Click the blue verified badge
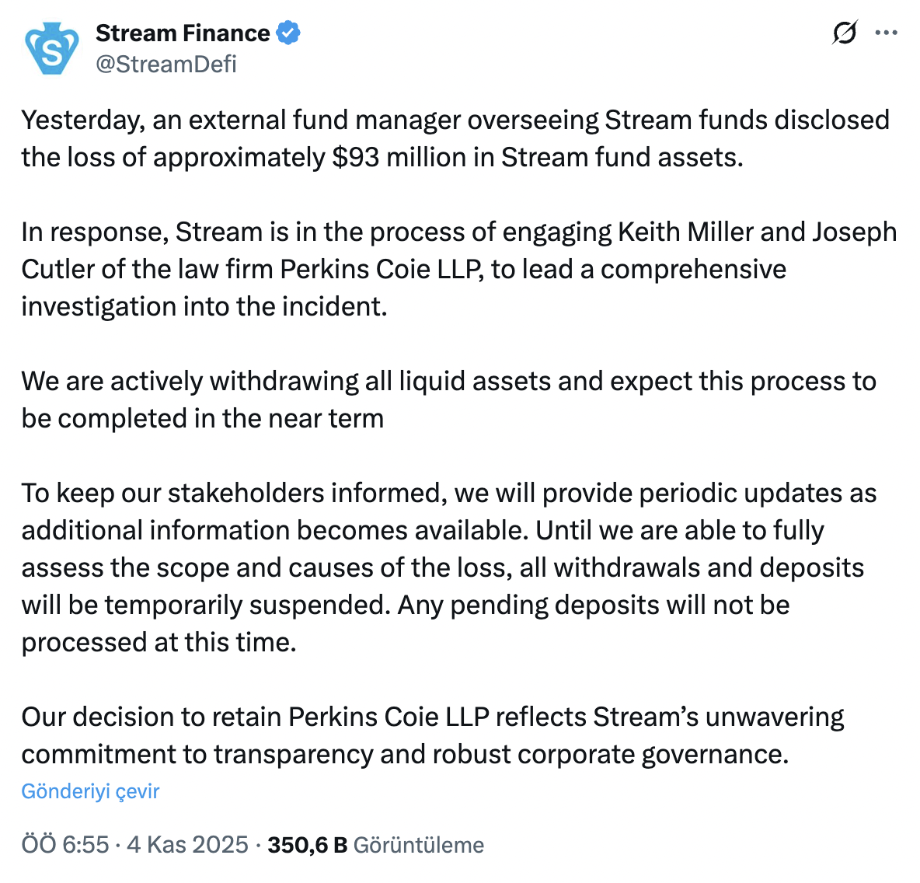The width and height of the screenshot is (920, 883). click(x=288, y=33)
